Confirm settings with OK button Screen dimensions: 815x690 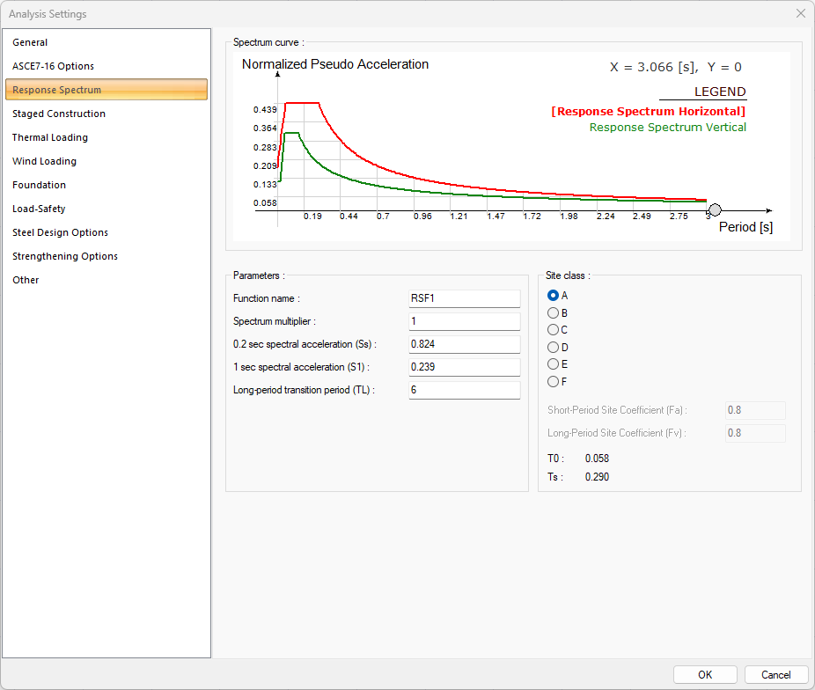(x=705, y=675)
